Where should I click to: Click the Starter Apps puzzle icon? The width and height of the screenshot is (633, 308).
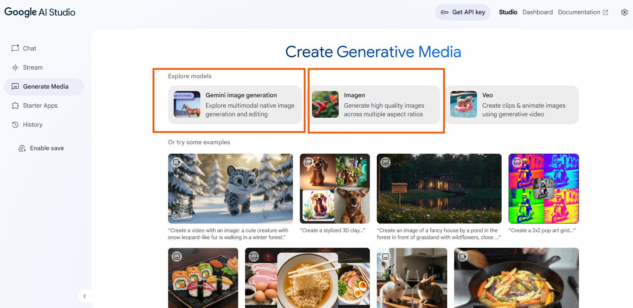[x=15, y=106]
